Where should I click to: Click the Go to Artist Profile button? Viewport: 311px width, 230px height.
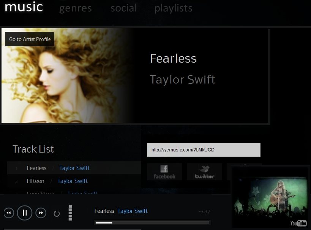point(30,39)
